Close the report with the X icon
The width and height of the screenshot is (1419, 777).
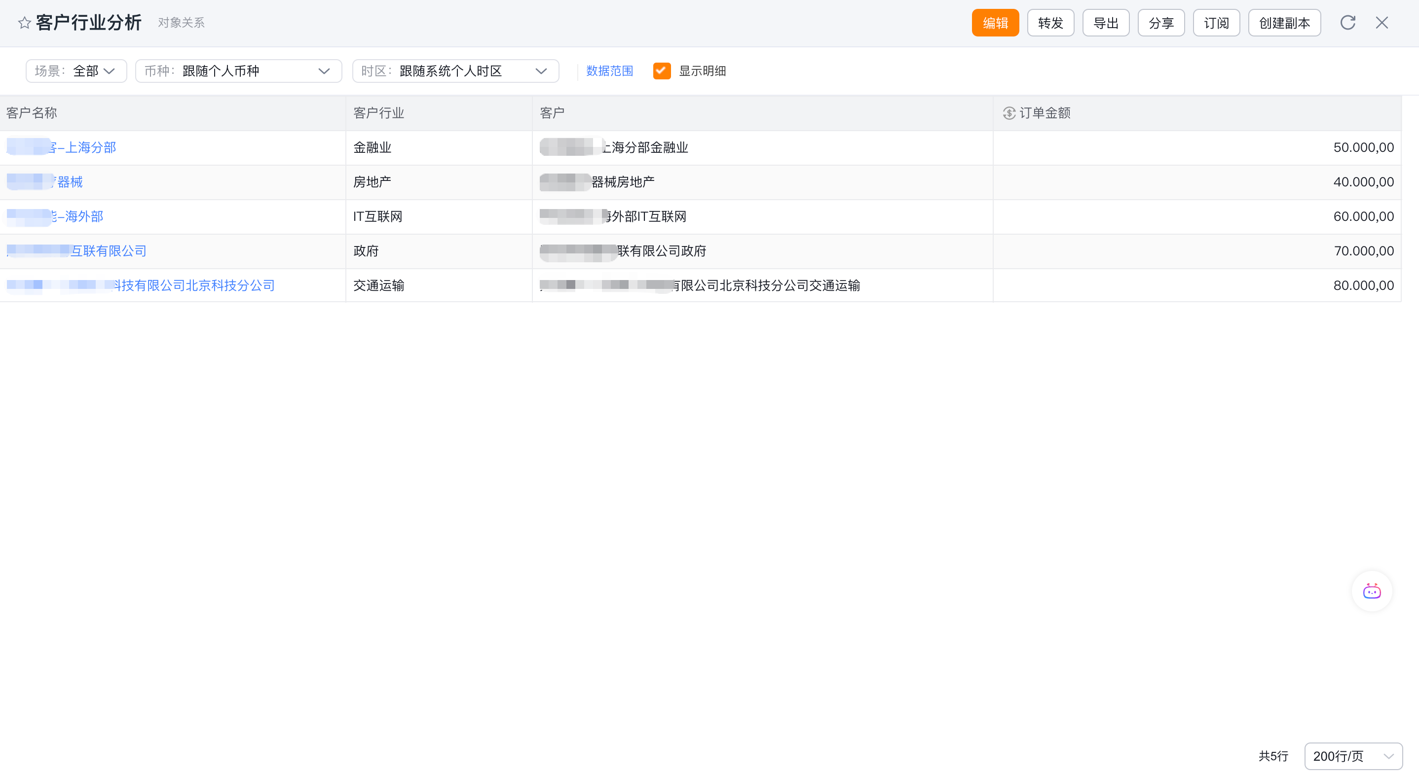point(1382,23)
